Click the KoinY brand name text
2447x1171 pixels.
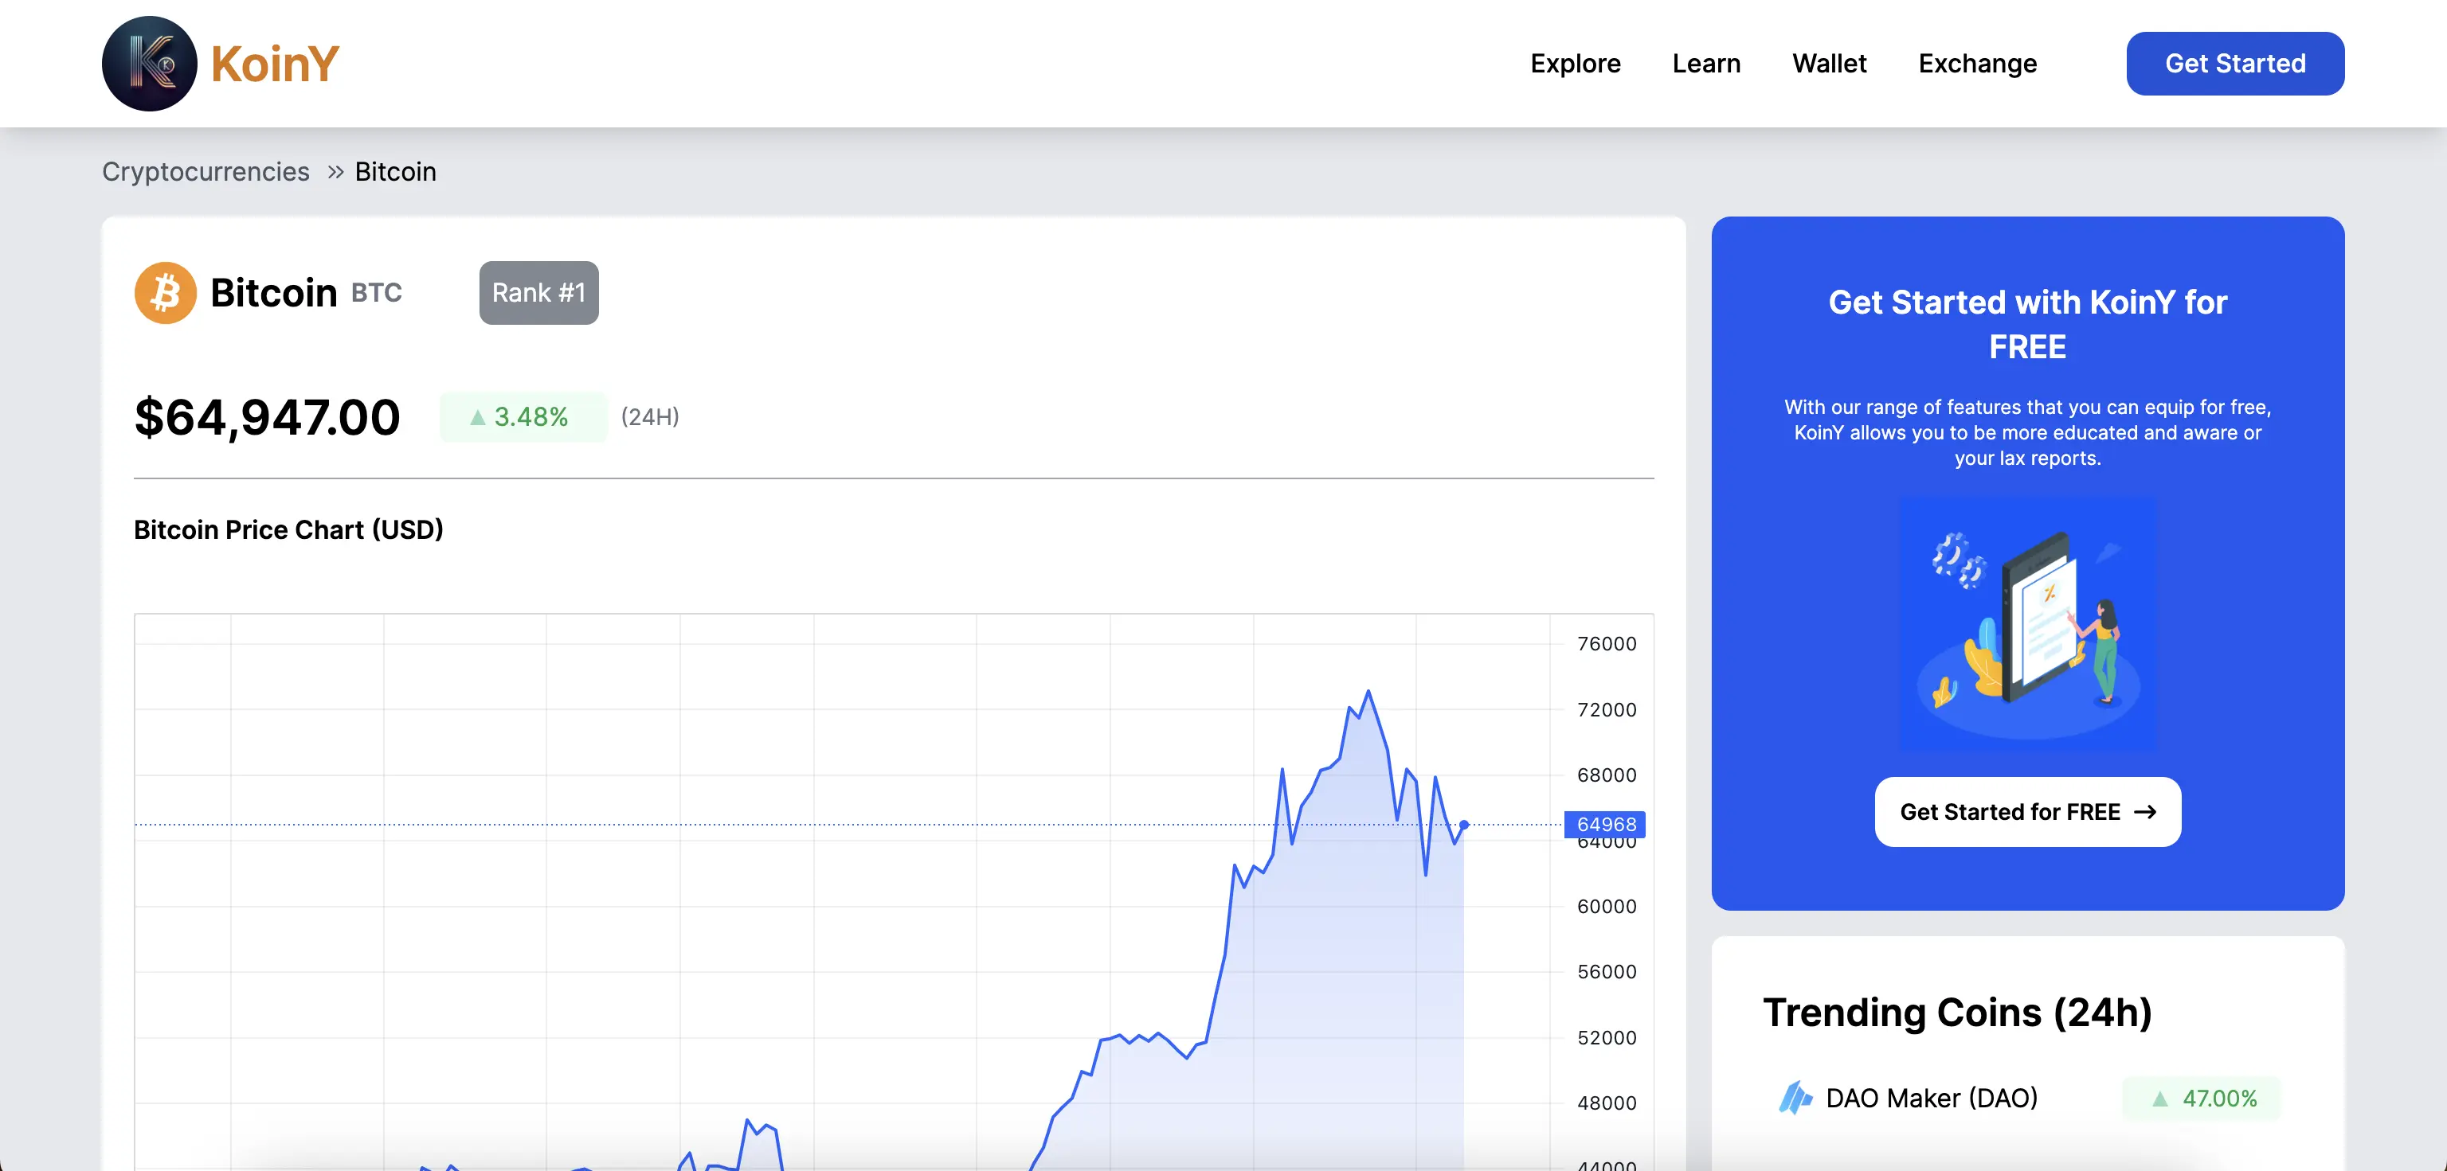[x=275, y=64]
